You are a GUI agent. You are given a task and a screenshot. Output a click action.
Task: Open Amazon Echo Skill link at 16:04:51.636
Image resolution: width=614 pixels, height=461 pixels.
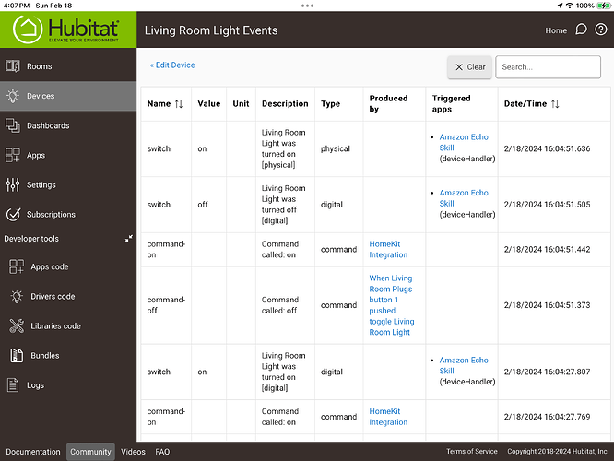click(x=464, y=142)
